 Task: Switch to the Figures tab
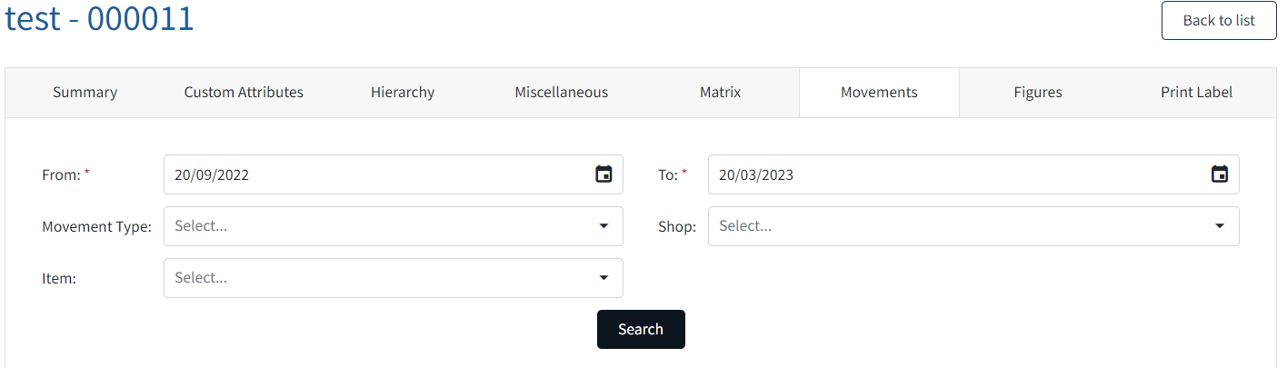pos(1038,93)
